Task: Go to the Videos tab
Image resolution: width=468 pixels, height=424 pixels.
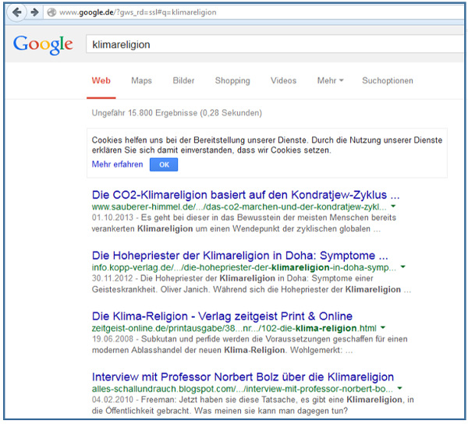Action: pyautogui.click(x=283, y=81)
